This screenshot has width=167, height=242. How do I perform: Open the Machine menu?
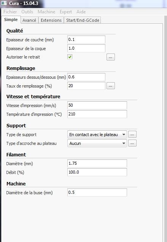point(46,12)
